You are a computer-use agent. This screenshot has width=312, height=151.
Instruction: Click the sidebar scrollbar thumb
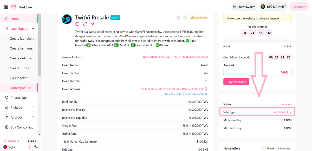pyautogui.click(x=39, y=45)
